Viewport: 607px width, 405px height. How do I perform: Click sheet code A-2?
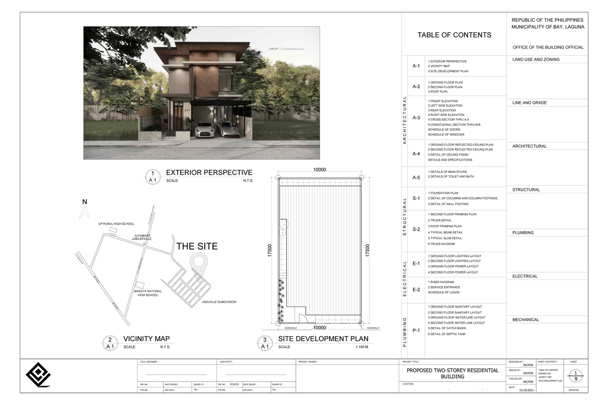(416, 87)
